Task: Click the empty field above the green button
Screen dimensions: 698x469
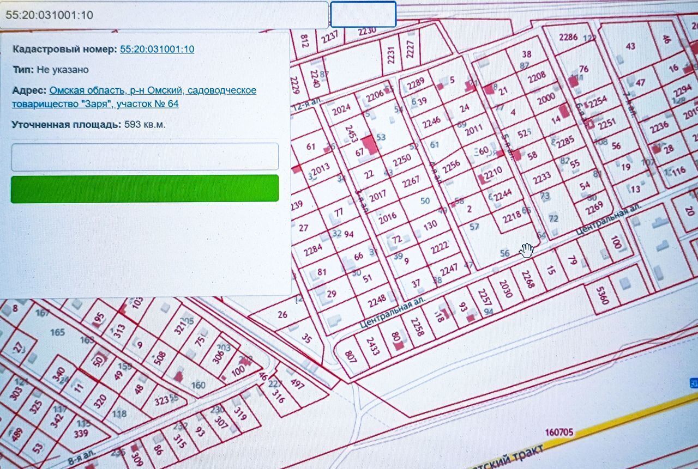Action: point(145,156)
